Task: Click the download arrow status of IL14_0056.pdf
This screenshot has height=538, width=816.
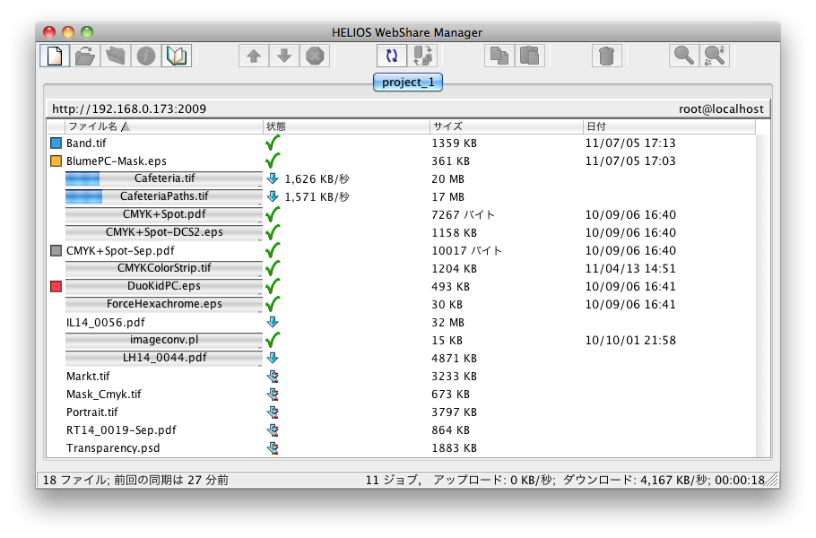Action: click(x=273, y=322)
